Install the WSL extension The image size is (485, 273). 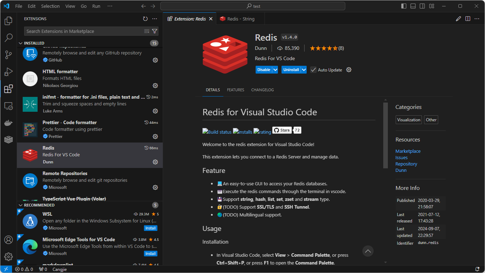(x=151, y=228)
